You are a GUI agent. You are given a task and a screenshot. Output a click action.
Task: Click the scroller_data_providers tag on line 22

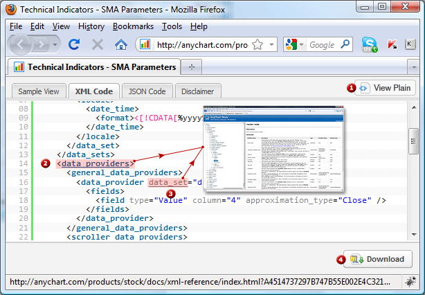click(127, 237)
